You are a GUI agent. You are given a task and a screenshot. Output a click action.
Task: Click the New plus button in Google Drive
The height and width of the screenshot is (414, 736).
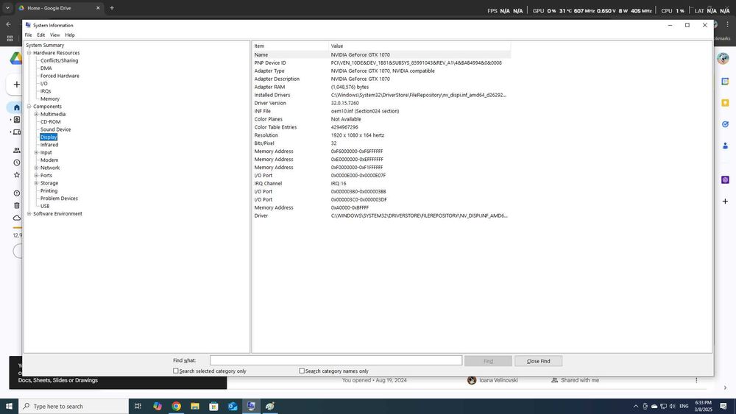tap(16, 85)
